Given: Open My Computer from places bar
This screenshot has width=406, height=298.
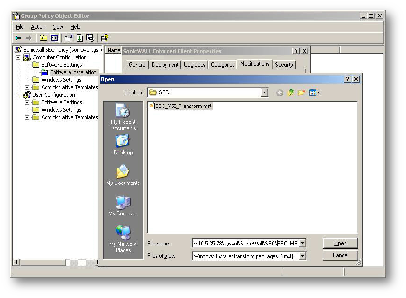Looking at the screenshot, I should pyautogui.click(x=123, y=206).
